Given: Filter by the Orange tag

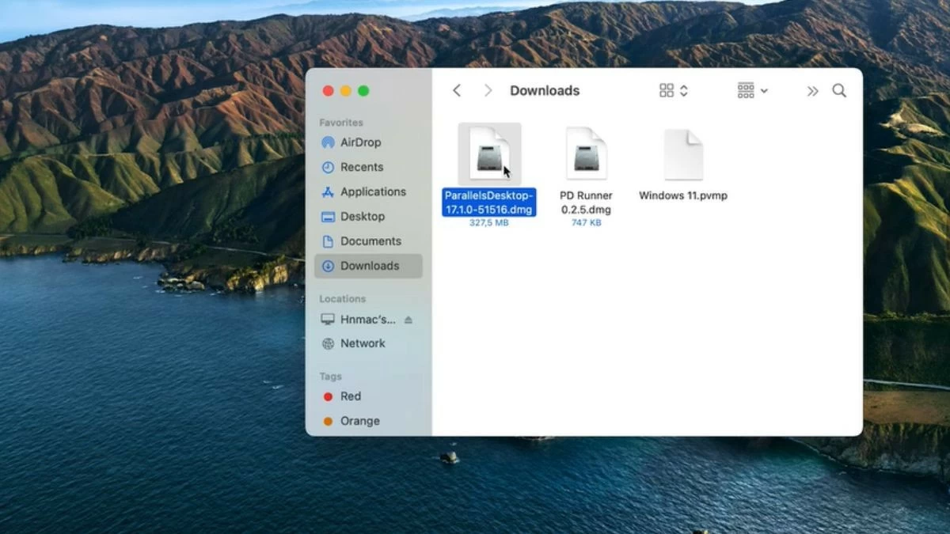Looking at the screenshot, I should (x=359, y=421).
